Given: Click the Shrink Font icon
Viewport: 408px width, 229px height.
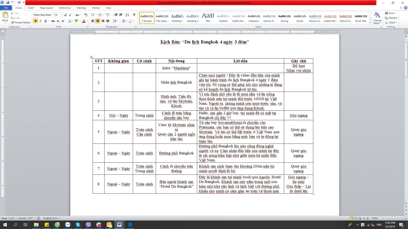Looking at the screenshot, I should pyautogui.click(x=70, y=15).
